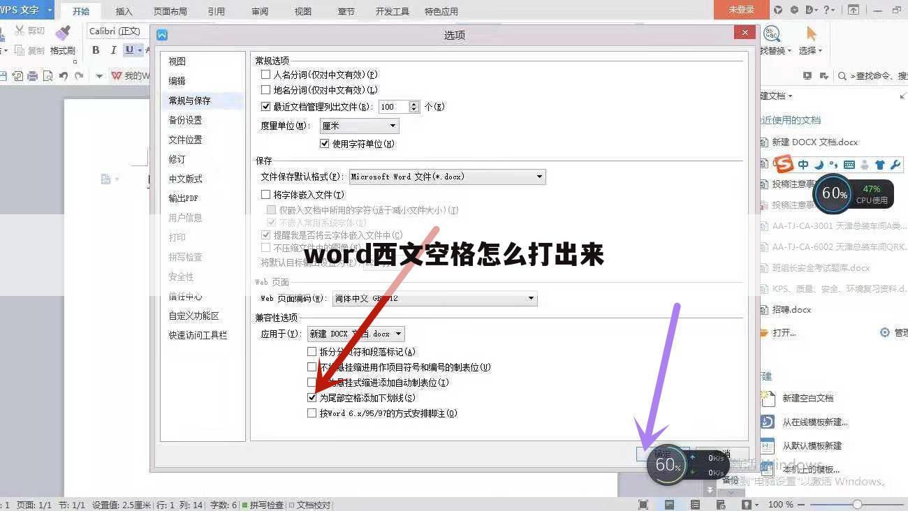908x511 pixels.
Task: Open the 页面布局 ribbon tab
Action: tap(170, 11)
